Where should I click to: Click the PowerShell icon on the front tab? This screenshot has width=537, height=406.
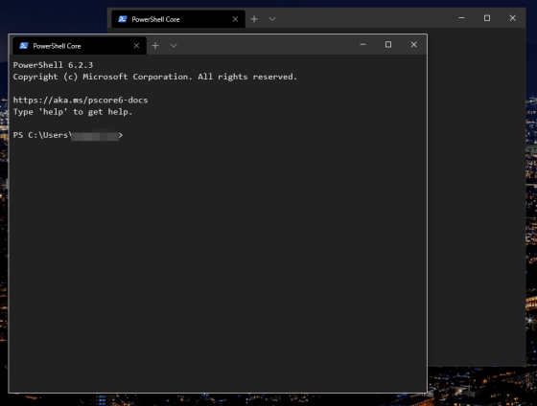click(24, 46)
